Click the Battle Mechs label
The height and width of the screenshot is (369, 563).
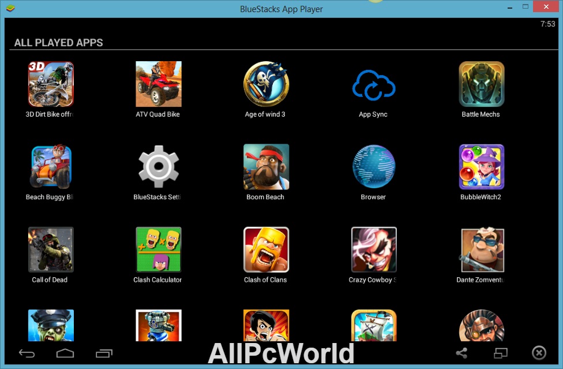click(x=481, y=114)
